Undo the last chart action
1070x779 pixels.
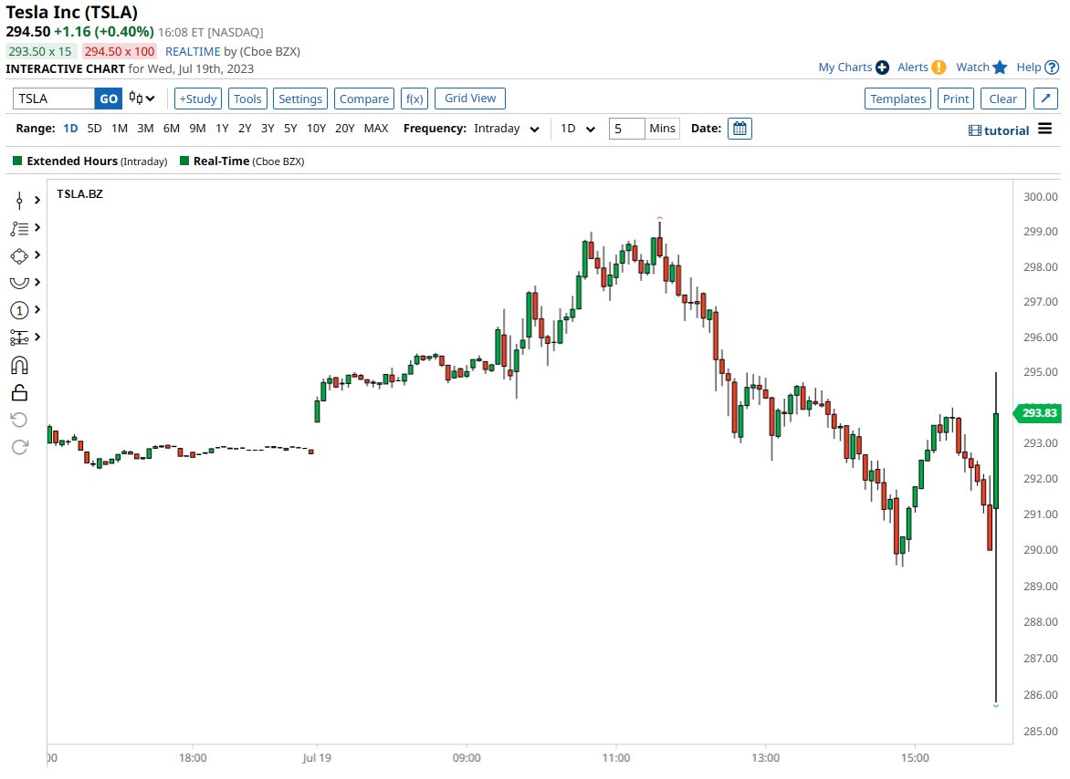pyautogui.click(x=19, y=420)
